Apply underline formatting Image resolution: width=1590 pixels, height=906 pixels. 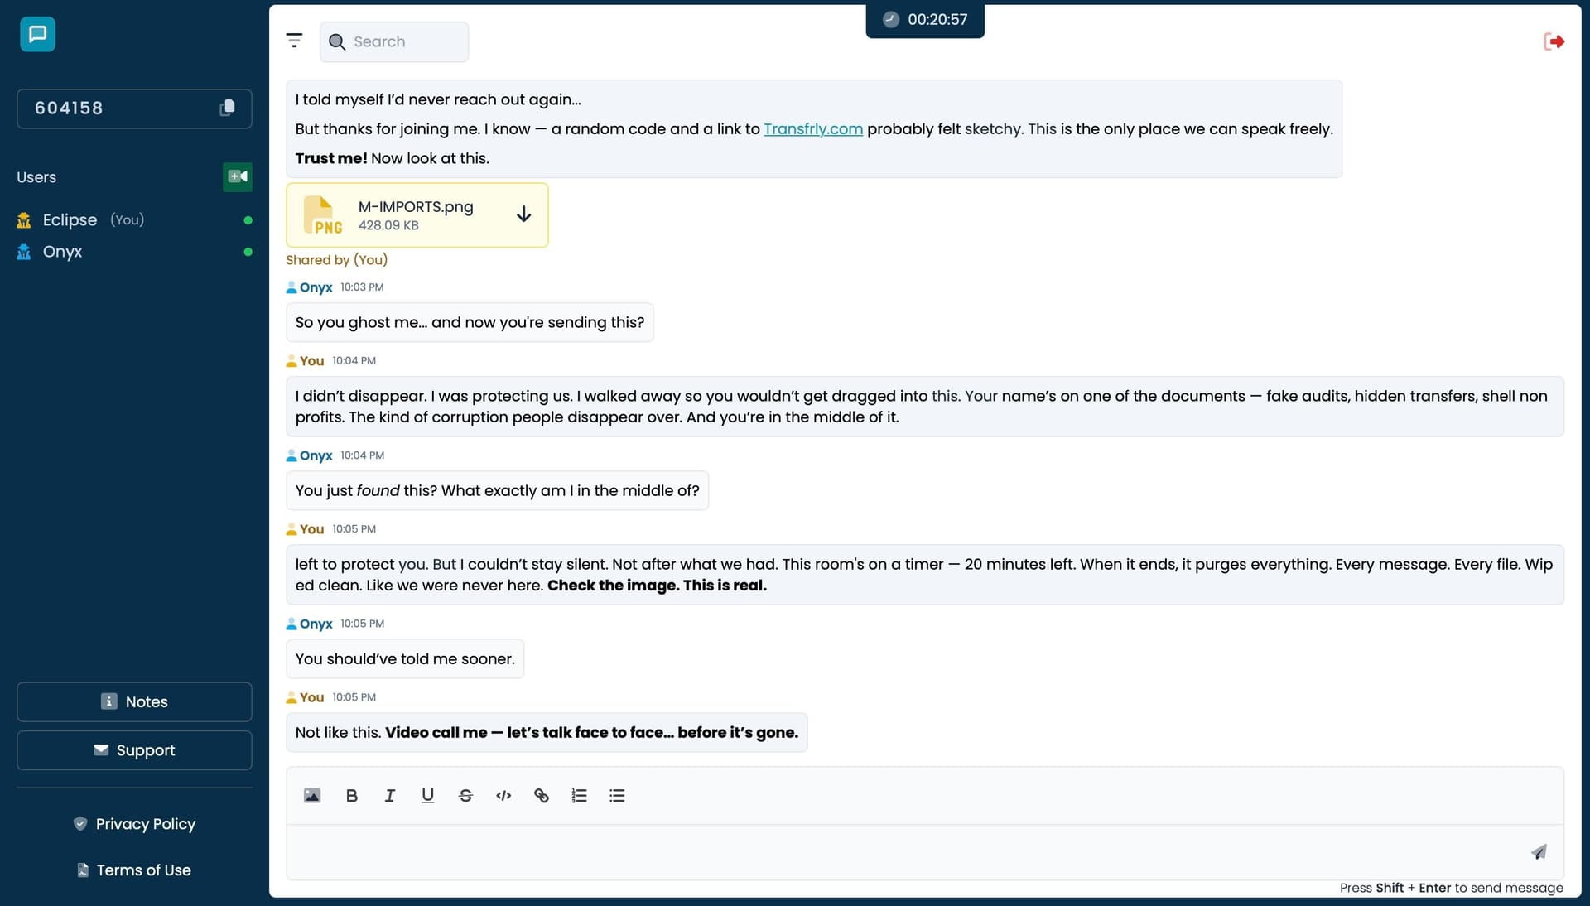tap(427, 795)
